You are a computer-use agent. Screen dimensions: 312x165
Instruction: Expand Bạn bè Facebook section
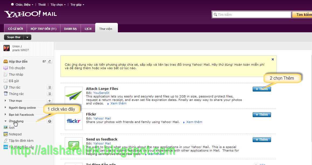(x=5, y=114)
